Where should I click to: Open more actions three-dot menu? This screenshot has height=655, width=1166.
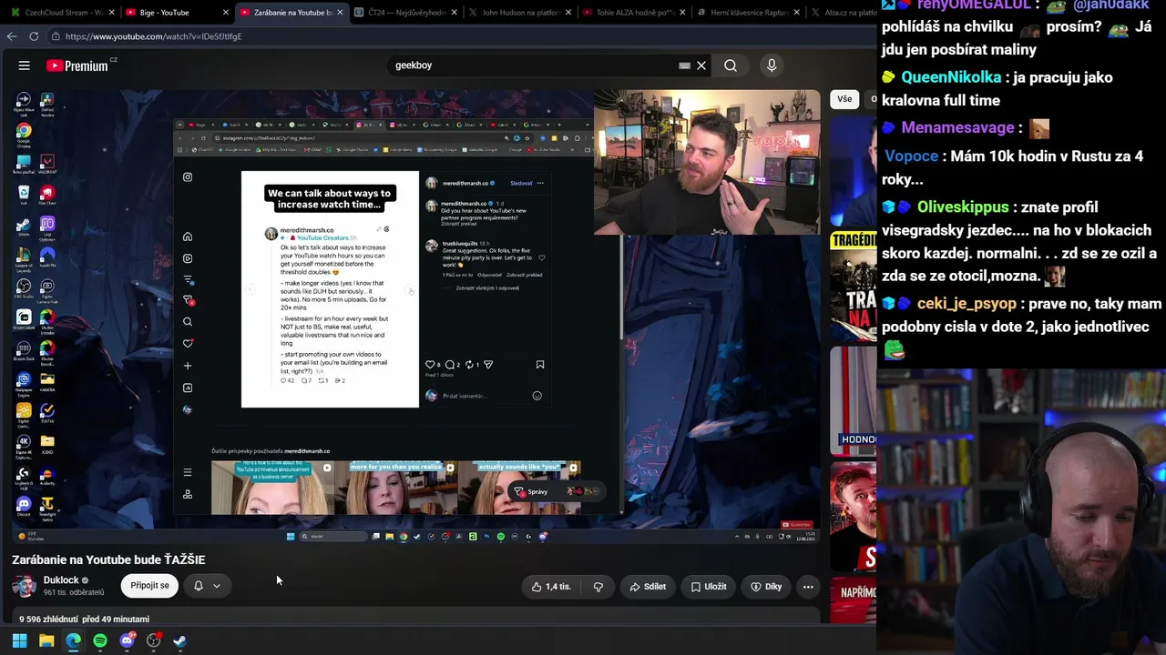808,587
